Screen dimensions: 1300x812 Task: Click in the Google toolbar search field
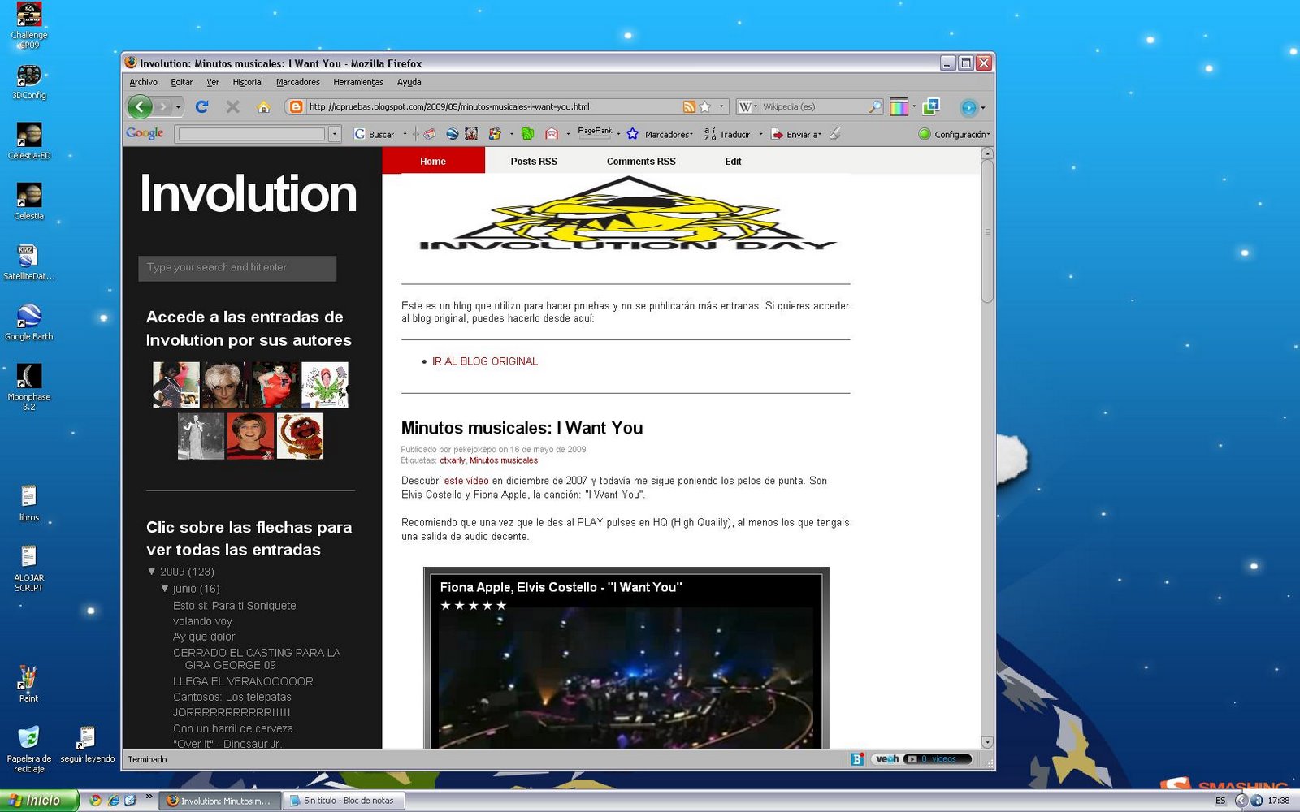pos(251,134)
